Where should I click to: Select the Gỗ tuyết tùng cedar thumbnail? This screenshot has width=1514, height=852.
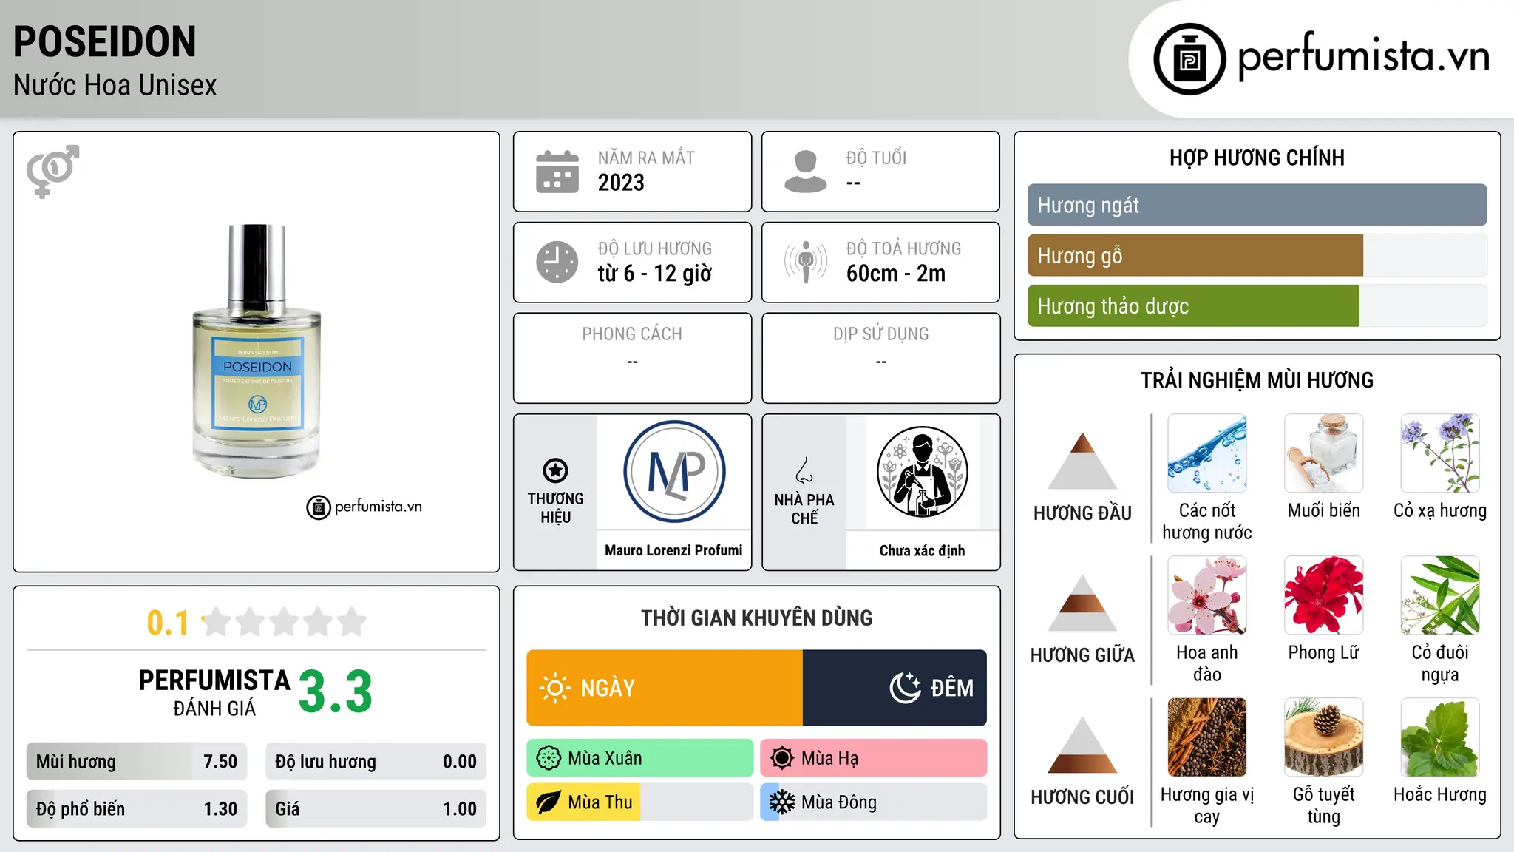(x=1324, y=737)
